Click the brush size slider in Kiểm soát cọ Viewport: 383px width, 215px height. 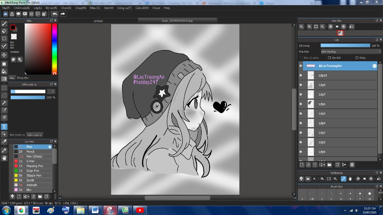28,91
